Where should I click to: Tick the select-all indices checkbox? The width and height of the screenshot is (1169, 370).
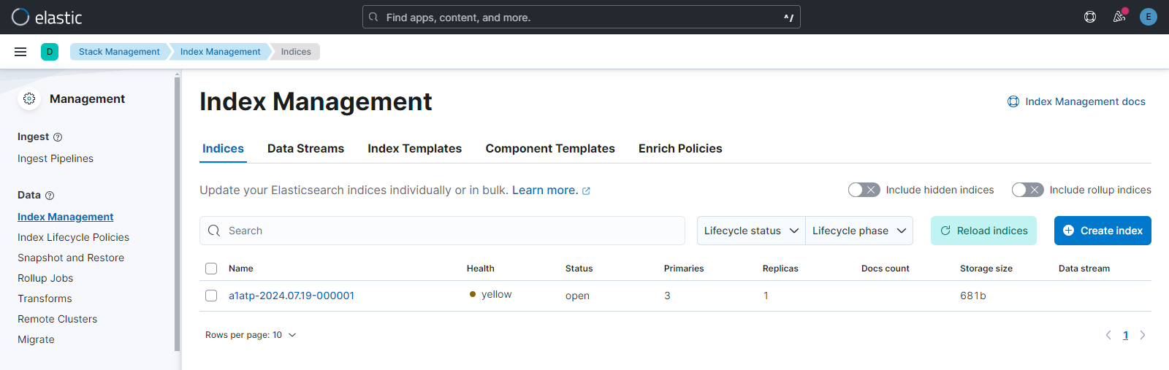[211, 269]
